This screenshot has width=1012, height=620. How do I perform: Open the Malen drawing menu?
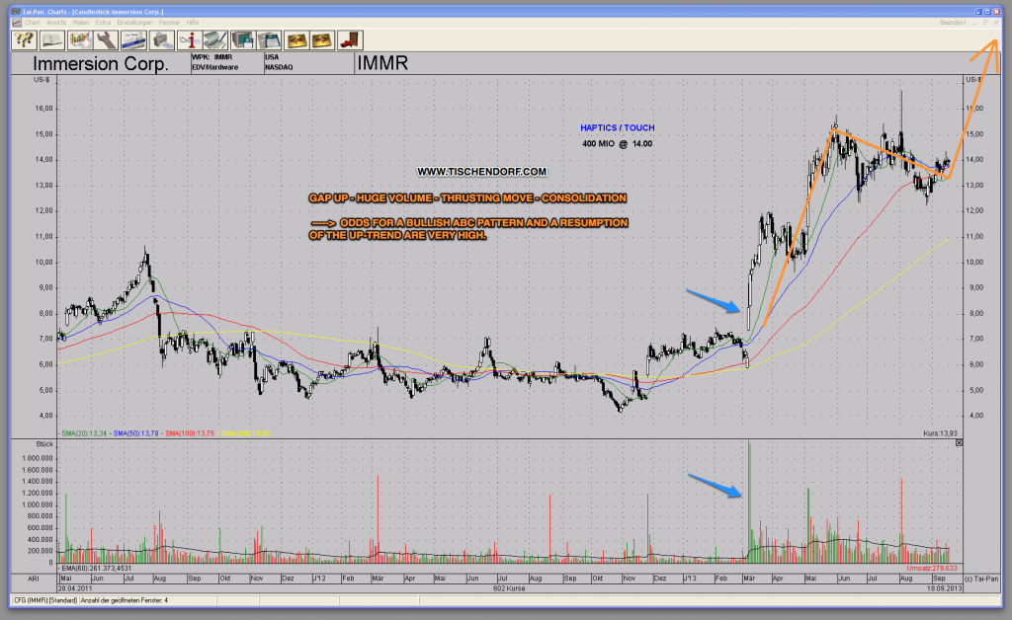83,21
